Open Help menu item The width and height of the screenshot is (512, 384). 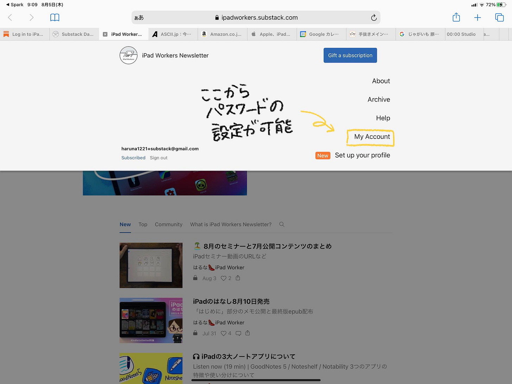pyautogui.click(x=383, y=118)
